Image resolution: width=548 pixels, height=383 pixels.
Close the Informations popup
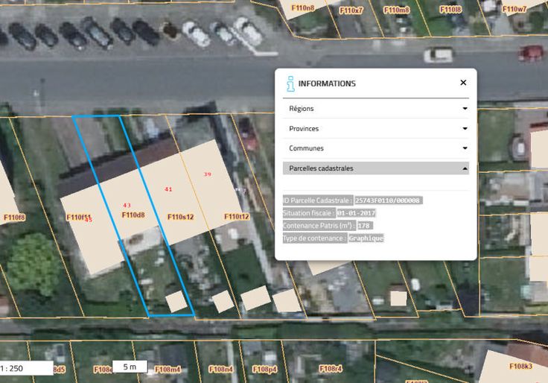pyautogui.click(x=463, y=83)
